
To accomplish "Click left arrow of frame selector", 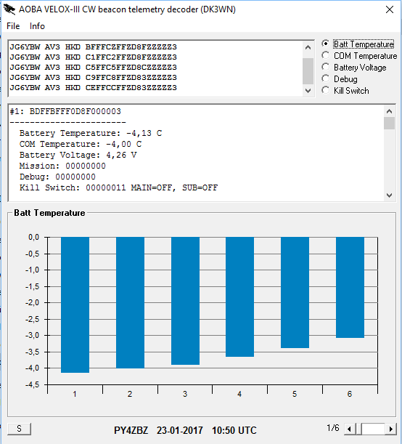I will (349, 429).
